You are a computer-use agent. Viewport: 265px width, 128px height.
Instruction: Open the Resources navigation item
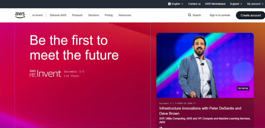coord(125,15)
